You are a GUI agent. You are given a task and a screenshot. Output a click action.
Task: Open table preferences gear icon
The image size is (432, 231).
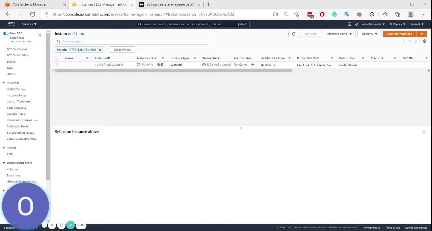[425, 41]
